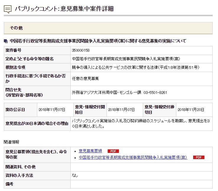Click the PDF icon after 実施要項(案) link
This screenshot has width=218, height=191.
point(198,157)
